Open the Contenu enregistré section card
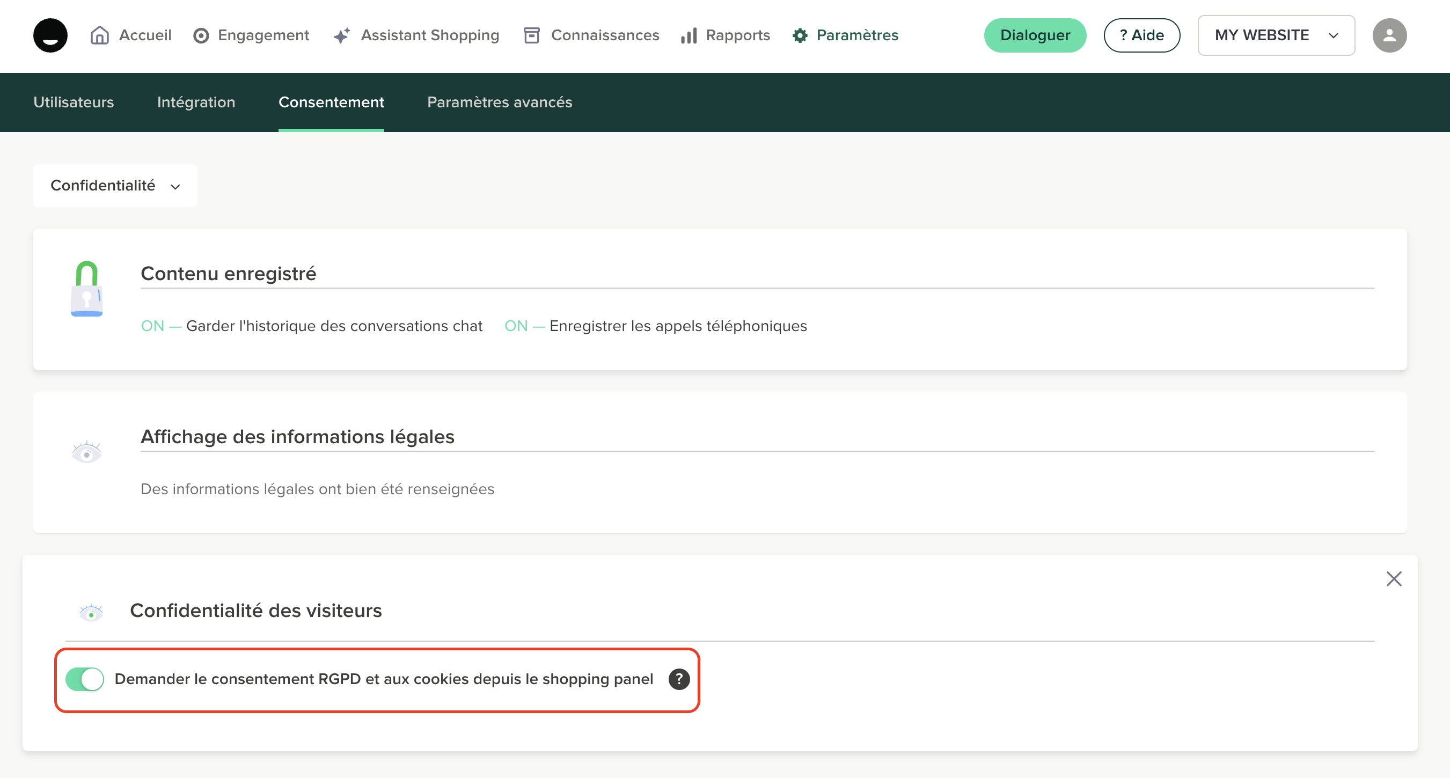Screen dimensions: 1450x778 click(x=228, y=274)
